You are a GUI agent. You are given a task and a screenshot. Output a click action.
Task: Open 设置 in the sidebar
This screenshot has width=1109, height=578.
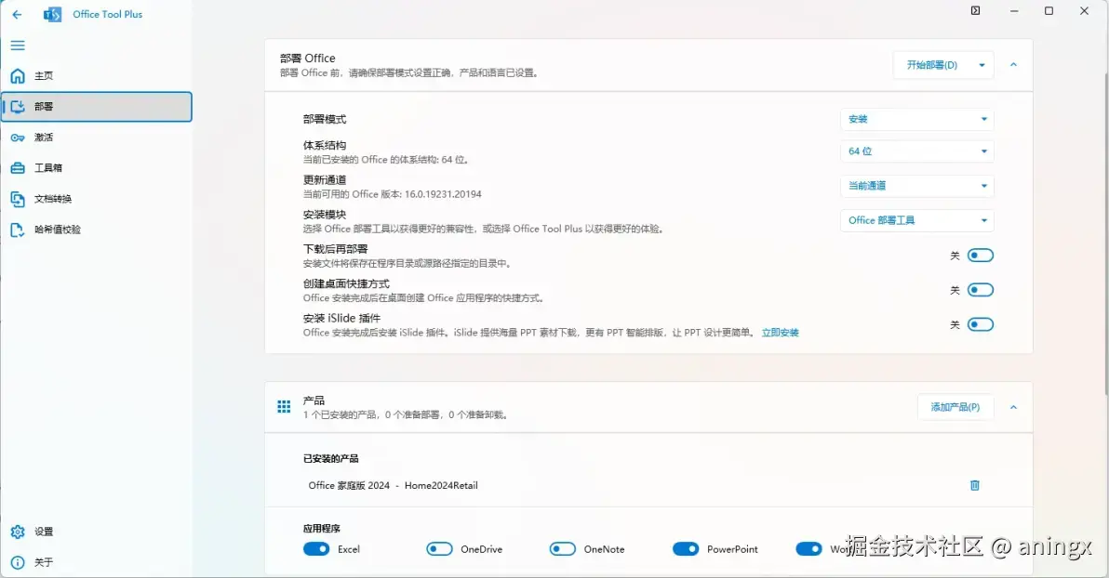pos(96,532)
